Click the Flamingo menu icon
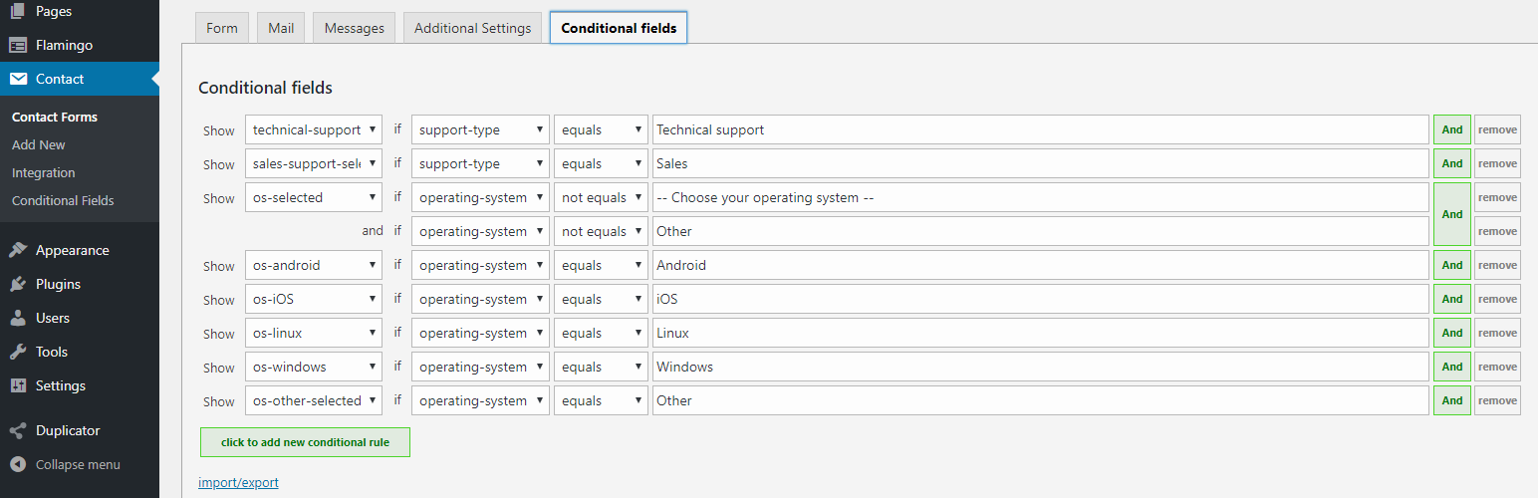The width and height of the screenshot is (1538, 498). (x=18, y=45)
